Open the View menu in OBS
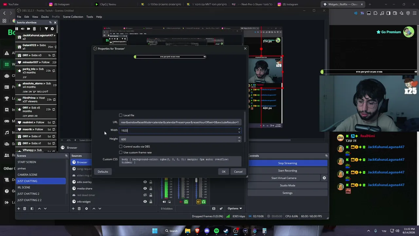 coord(35,17)
